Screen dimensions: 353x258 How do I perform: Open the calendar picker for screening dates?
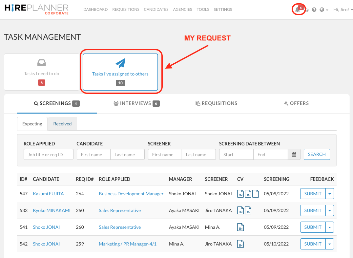(294, 154)
